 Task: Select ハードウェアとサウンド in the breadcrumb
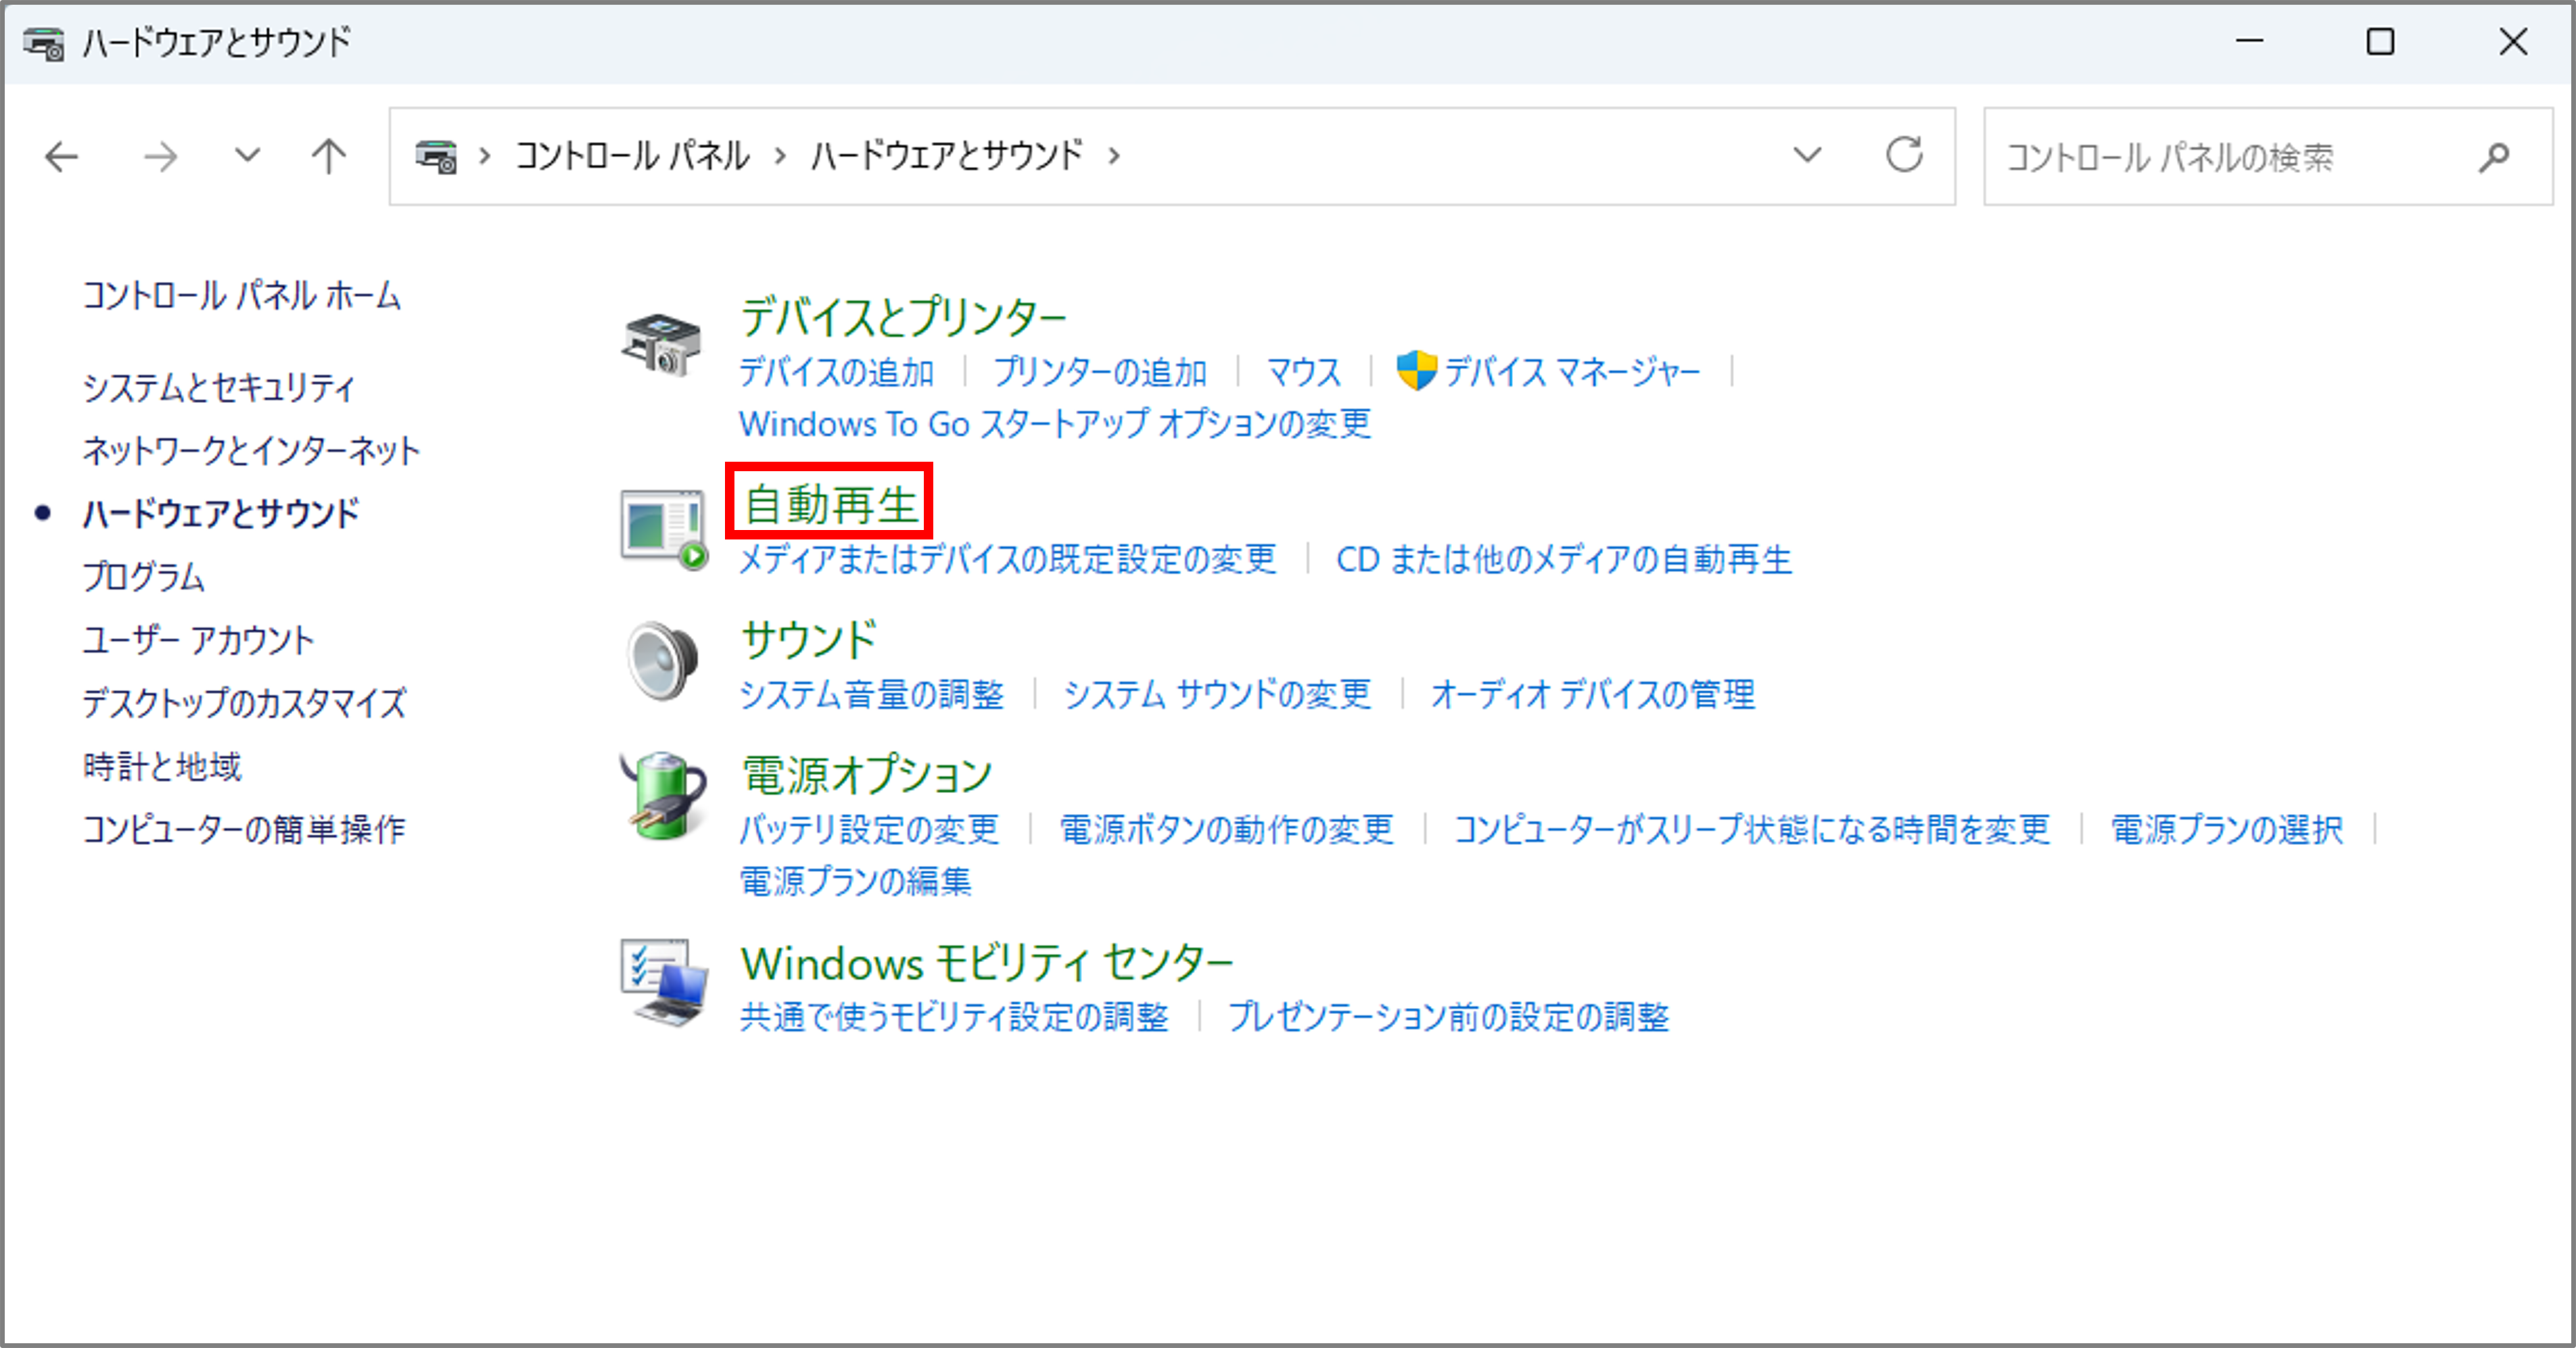[946, 156]
